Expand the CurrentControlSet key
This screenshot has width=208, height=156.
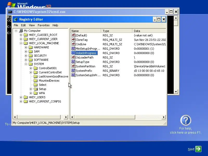[x=31, y=72]
